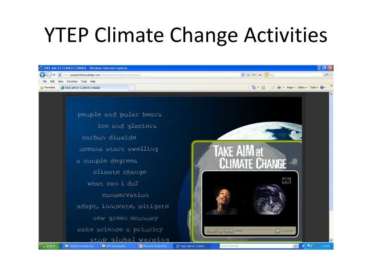Switch to Microsoft PowerPoint taskbar item

pyautogui.click(x=155, y=246)
